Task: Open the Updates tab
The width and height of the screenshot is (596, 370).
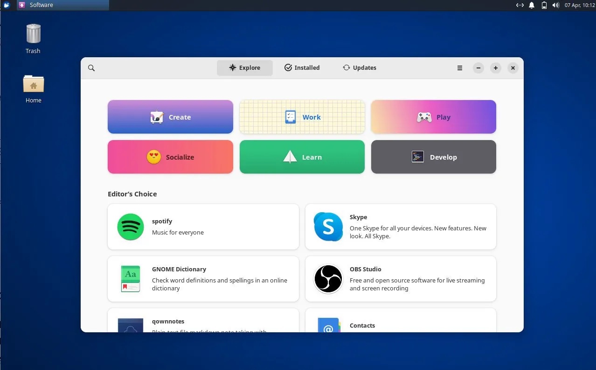Action: pos(359,67)
